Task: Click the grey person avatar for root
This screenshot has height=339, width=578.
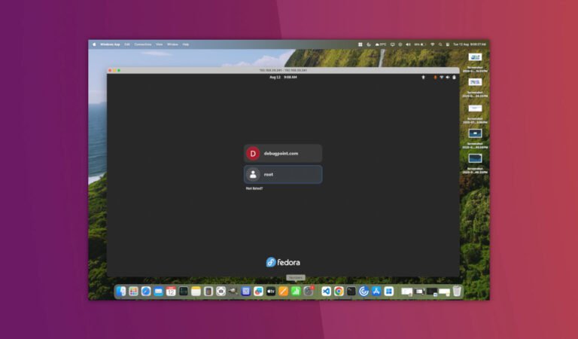Action: [253, 175]
